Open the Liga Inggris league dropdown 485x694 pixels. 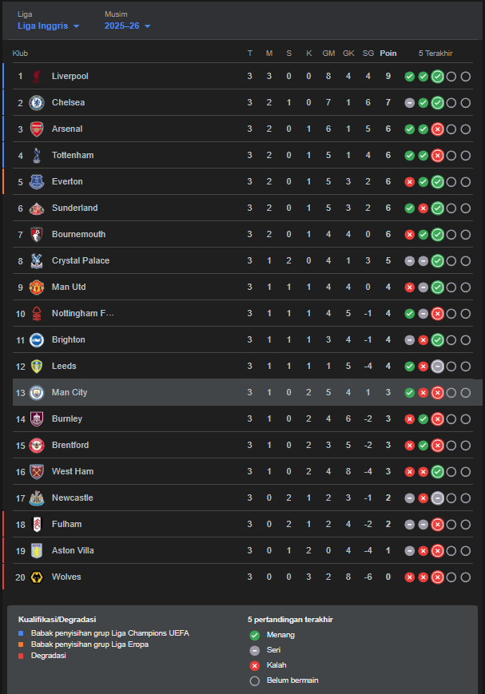tap(48, 26)
